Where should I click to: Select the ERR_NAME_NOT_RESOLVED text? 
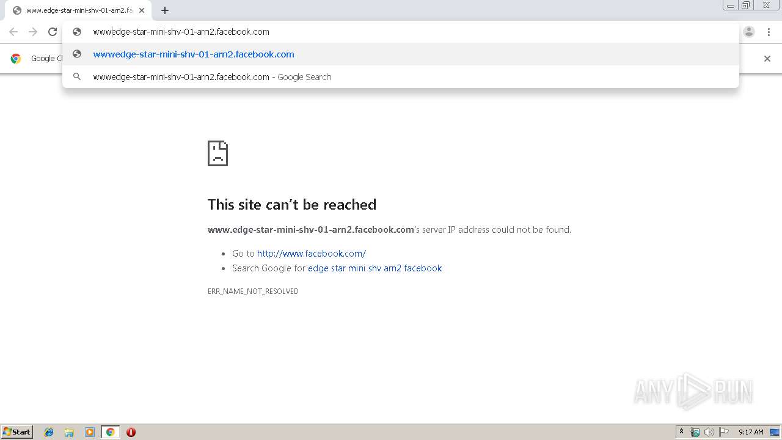[x=253, y=291]
